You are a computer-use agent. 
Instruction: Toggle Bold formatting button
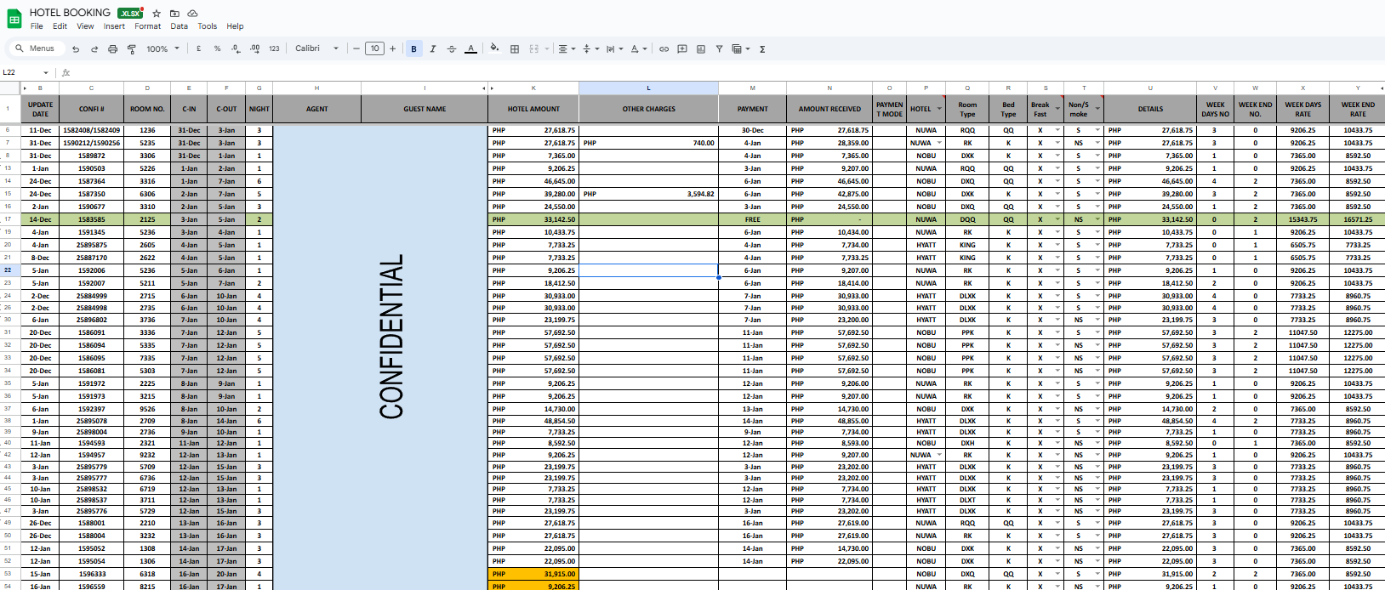tap(414, 49)
